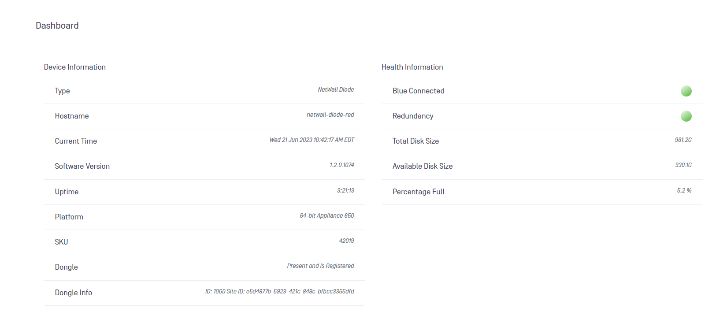Click the Dongle Info Site ID string

[x=280, y=291]
